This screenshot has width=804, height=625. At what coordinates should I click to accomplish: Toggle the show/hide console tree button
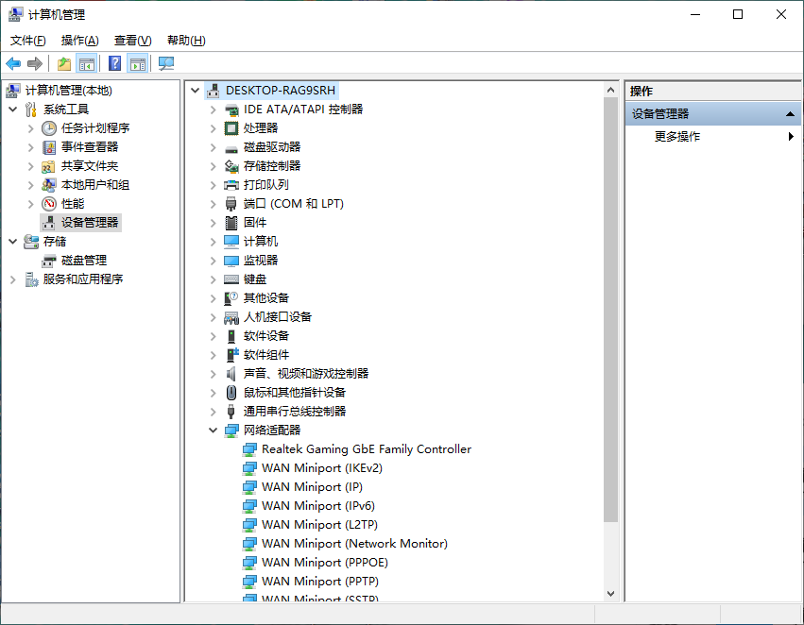[x=87, y=63]
